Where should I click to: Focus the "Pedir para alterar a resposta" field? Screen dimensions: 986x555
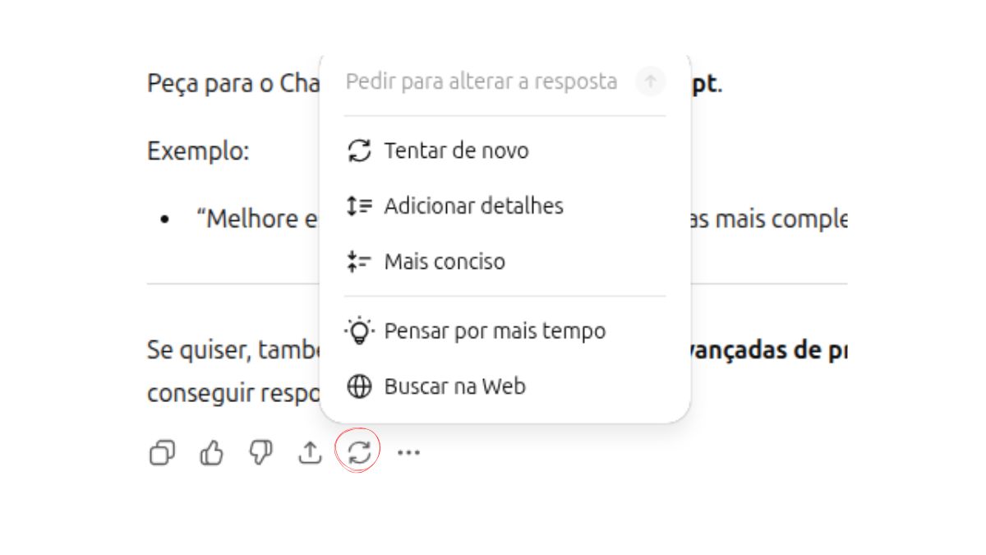481,81
